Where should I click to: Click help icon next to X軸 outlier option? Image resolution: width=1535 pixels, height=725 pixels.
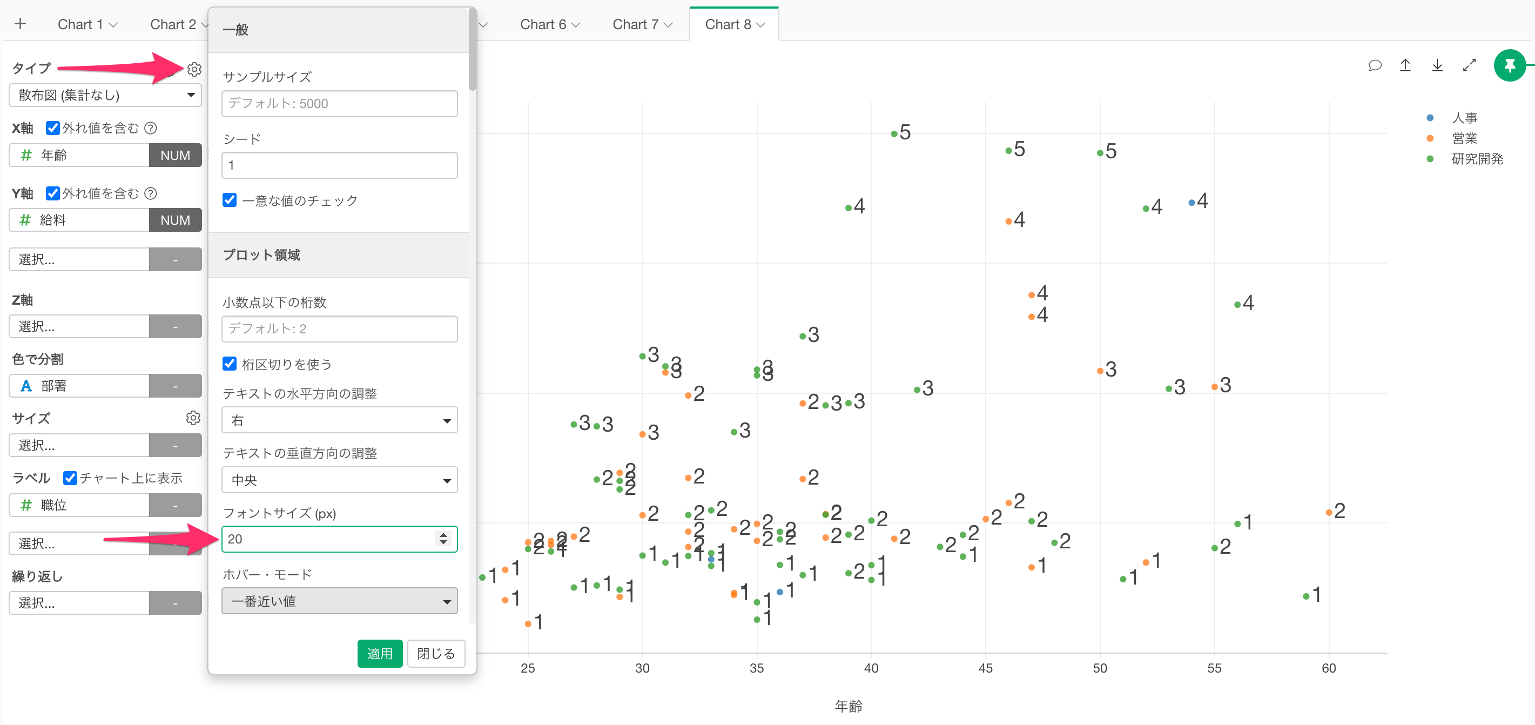tap(151, 127)
